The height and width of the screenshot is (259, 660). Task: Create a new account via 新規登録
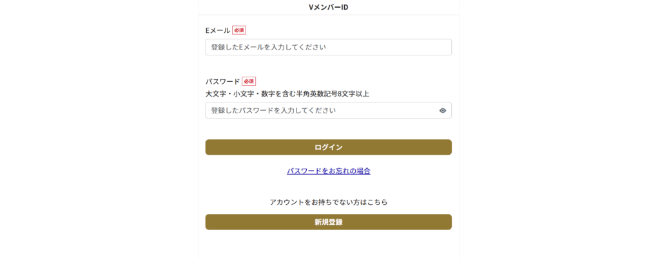point(328,222)
